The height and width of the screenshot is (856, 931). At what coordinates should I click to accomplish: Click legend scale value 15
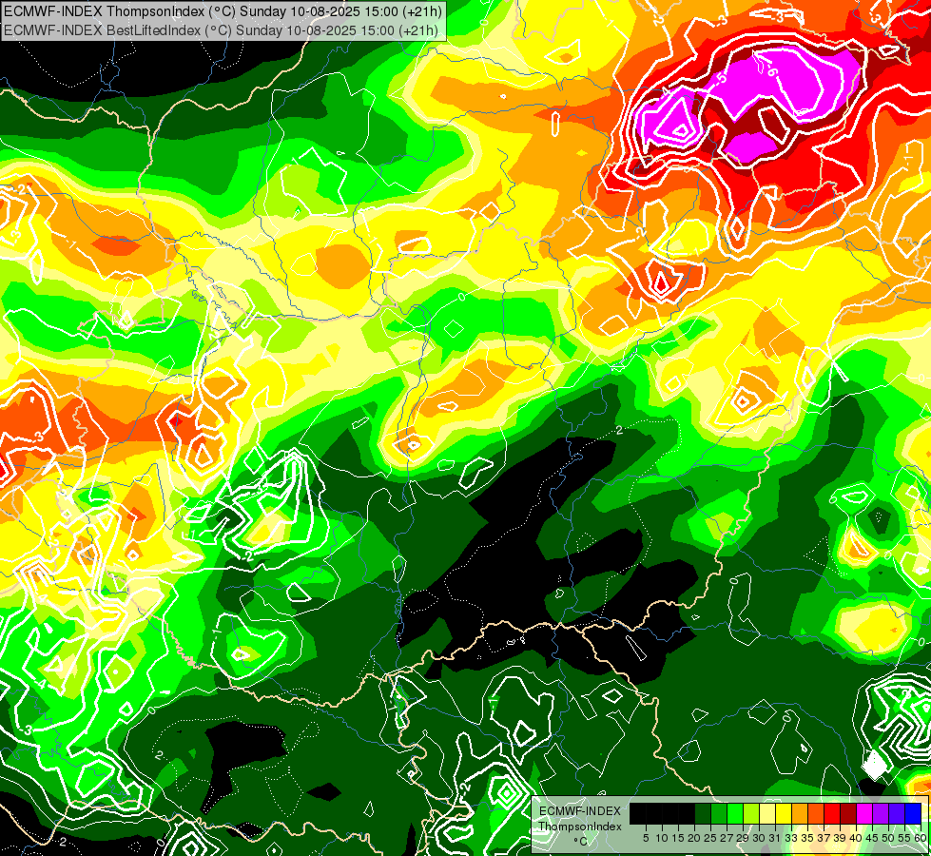click(x=678, y=838)
